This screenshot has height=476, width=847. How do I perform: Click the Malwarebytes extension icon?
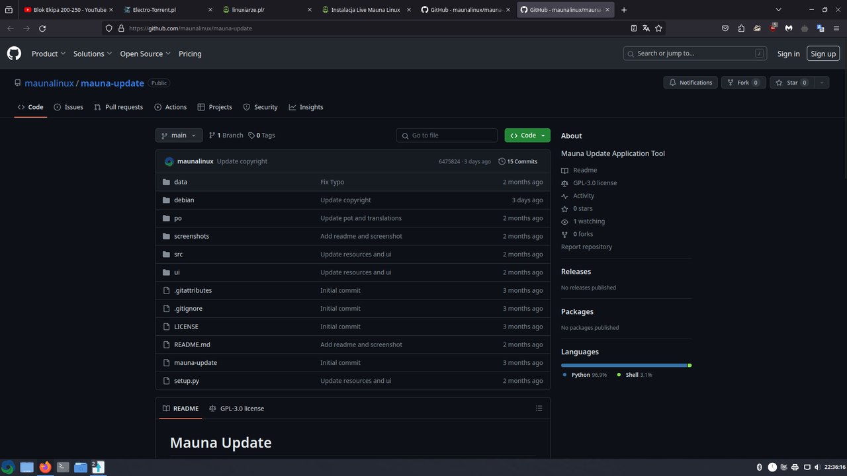tap(789, 28)
